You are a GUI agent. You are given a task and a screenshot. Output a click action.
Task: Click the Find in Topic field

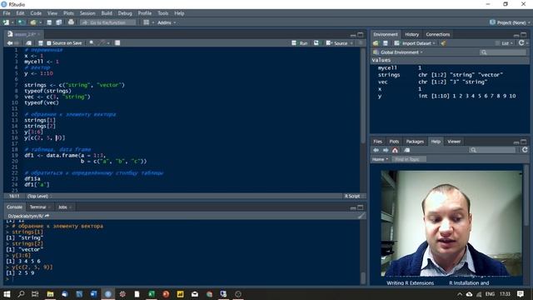(x=409, y=159)
